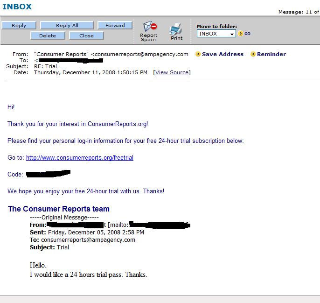
Task: Click the Please find your personal log-in line
Action: click(x=125, y=141)
